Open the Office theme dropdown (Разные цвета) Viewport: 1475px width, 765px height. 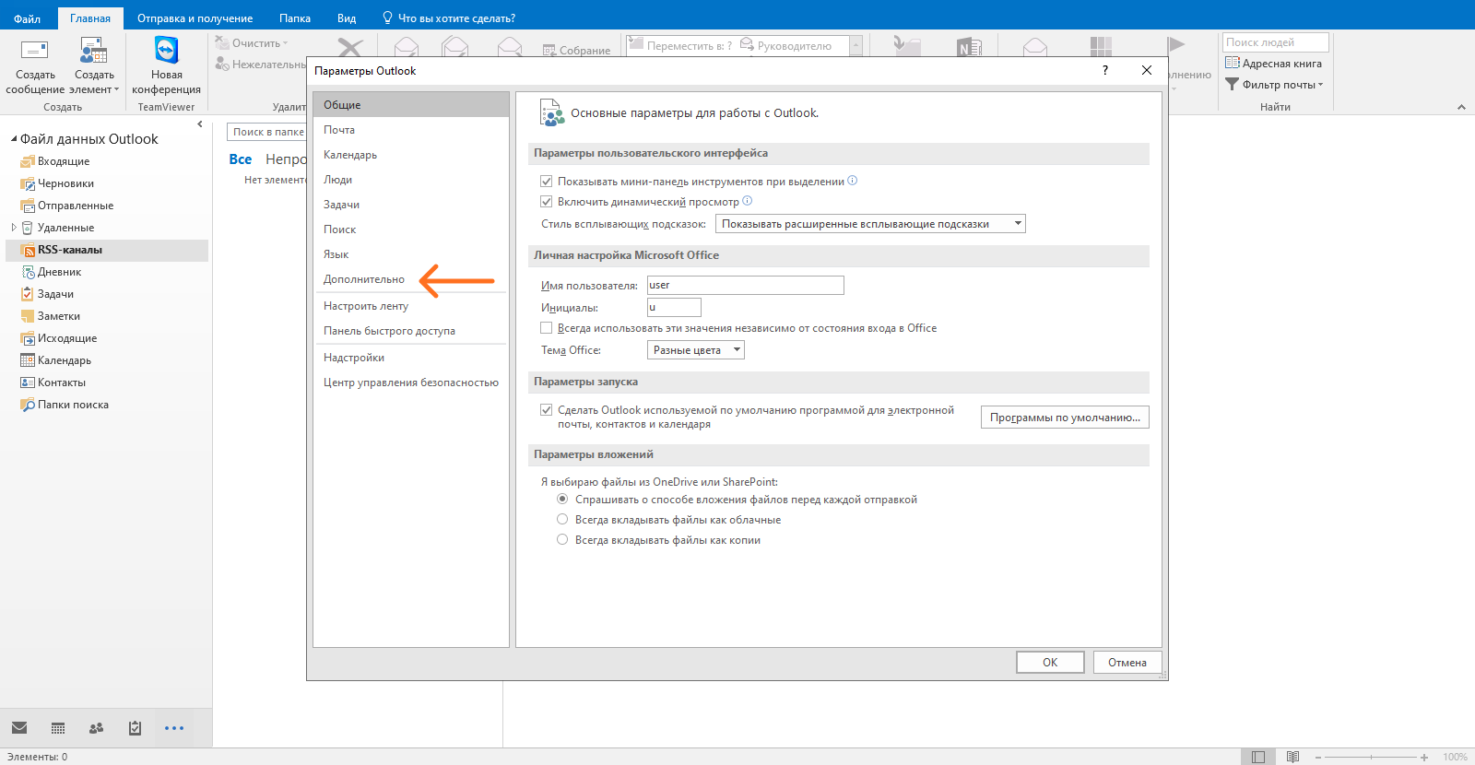click(696, 350)
